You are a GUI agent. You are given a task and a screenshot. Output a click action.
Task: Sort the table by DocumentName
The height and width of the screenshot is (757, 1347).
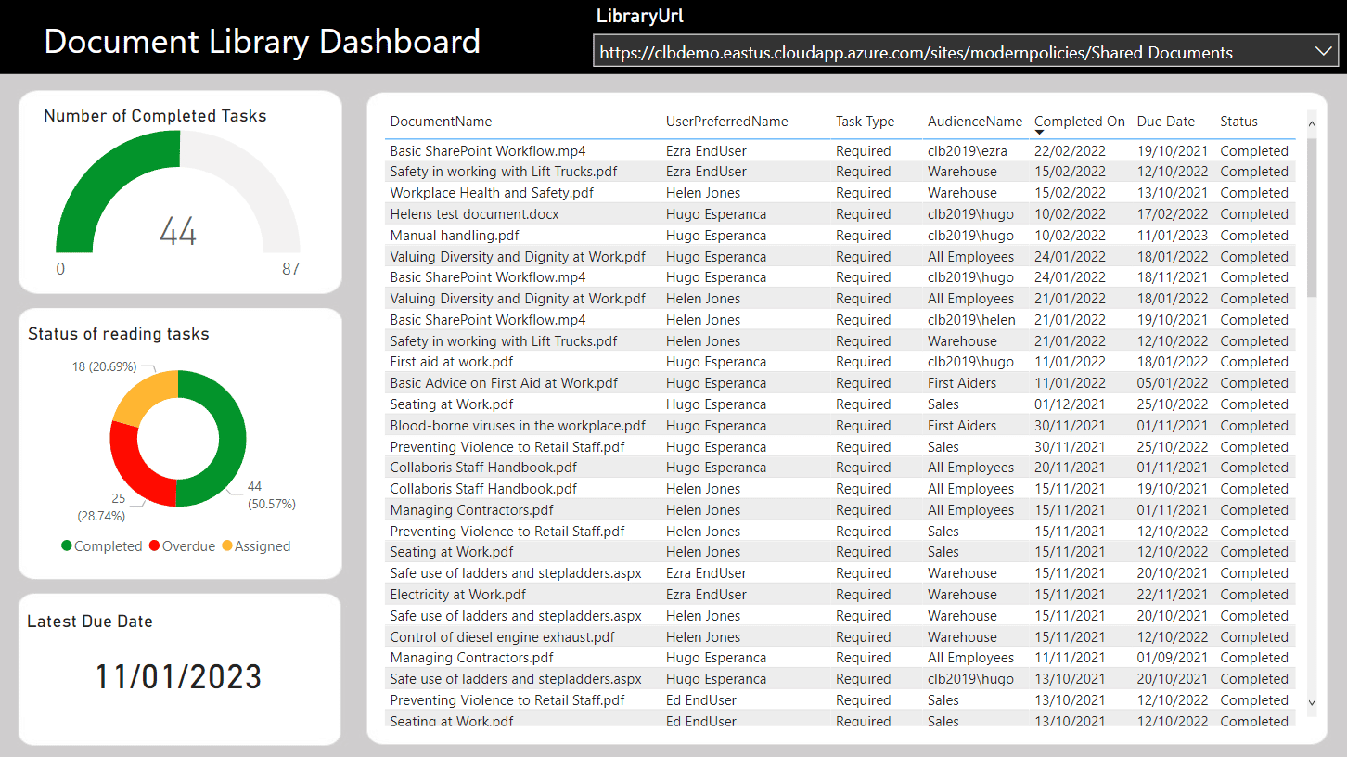440,121
